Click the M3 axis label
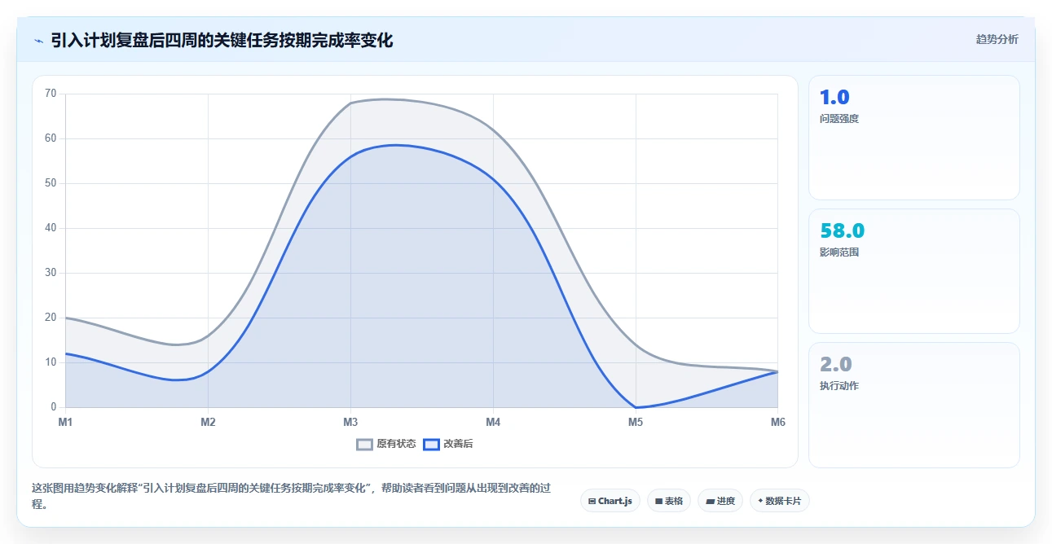 [350, 422]
